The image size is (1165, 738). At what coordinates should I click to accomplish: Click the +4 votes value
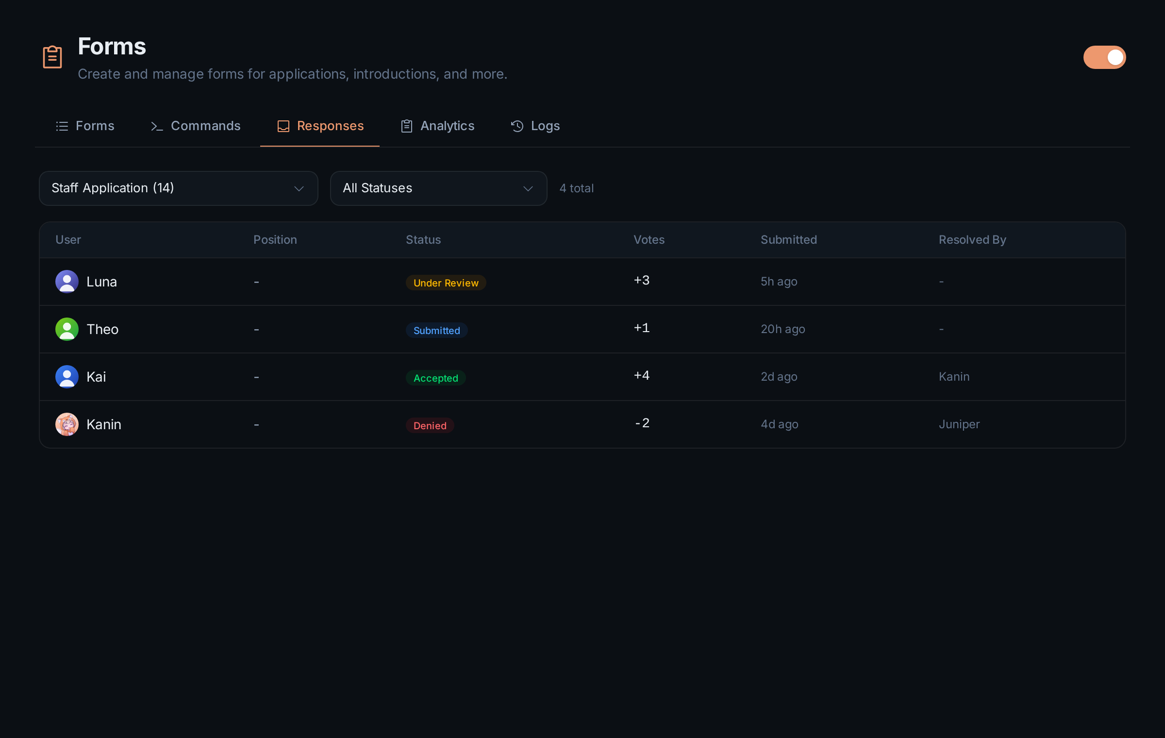coord(642,376)
